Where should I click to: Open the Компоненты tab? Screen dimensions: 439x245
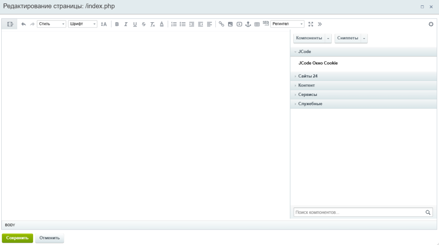[309, 39]
